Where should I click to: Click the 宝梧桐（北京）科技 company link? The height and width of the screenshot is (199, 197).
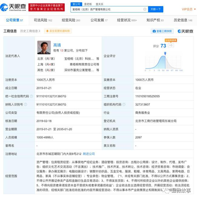[79, 59]
